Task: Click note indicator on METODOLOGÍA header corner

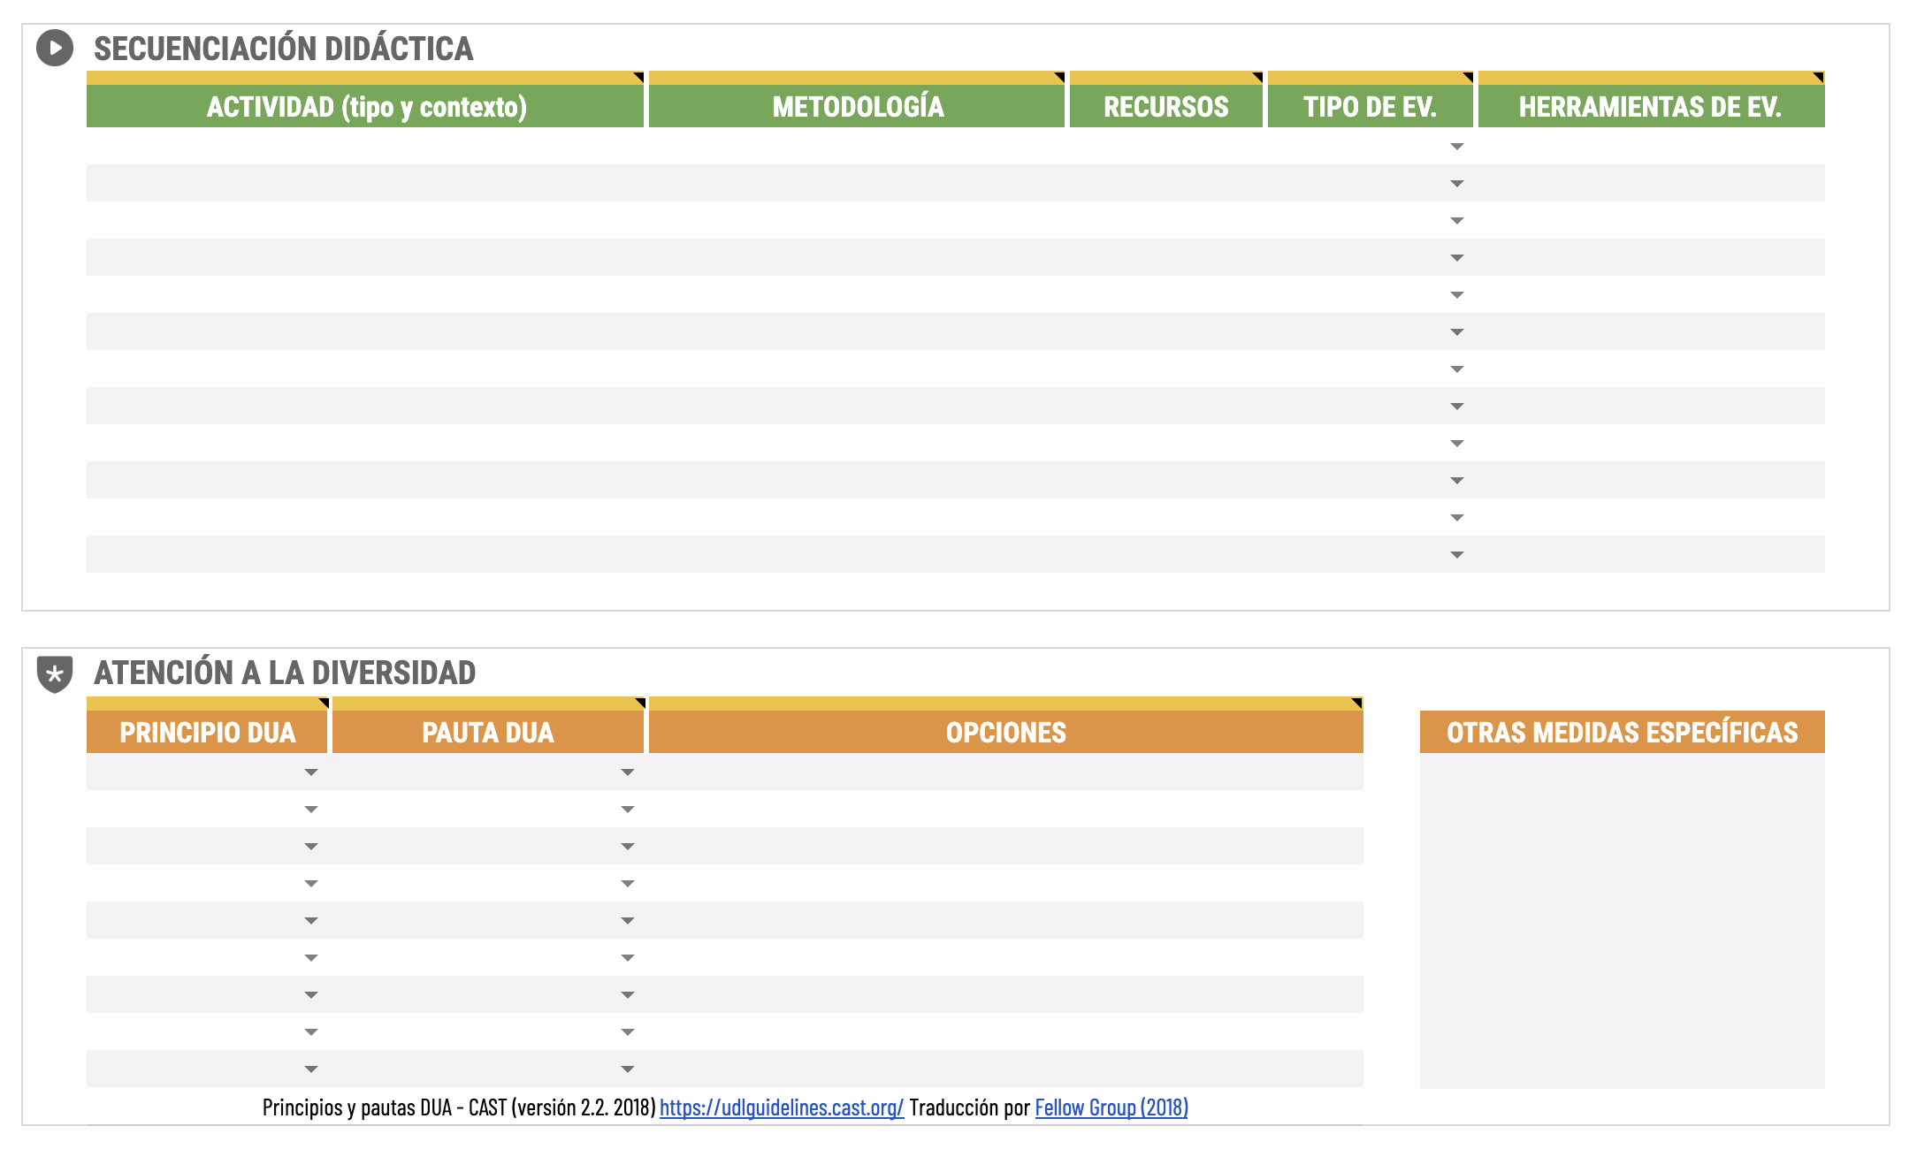Action: pyautogui.click(x=1059, y=78)
